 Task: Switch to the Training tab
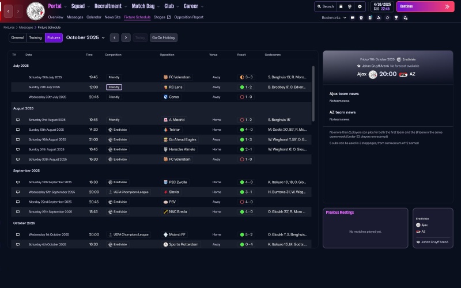pyautogui.click(x=35, y=37)
